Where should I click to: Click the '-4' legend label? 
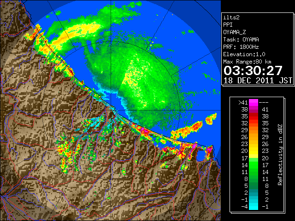coord(244,207)
